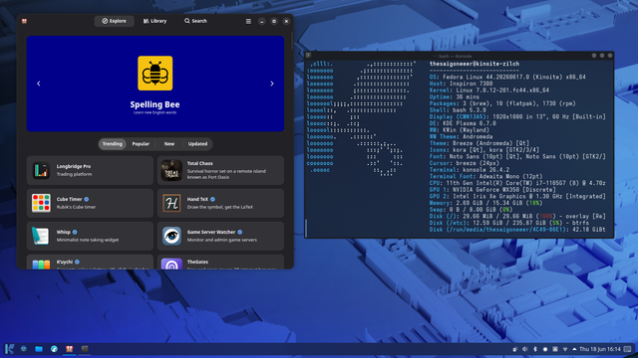Click the store window scrollbar
638x358 pixels.
292,41
